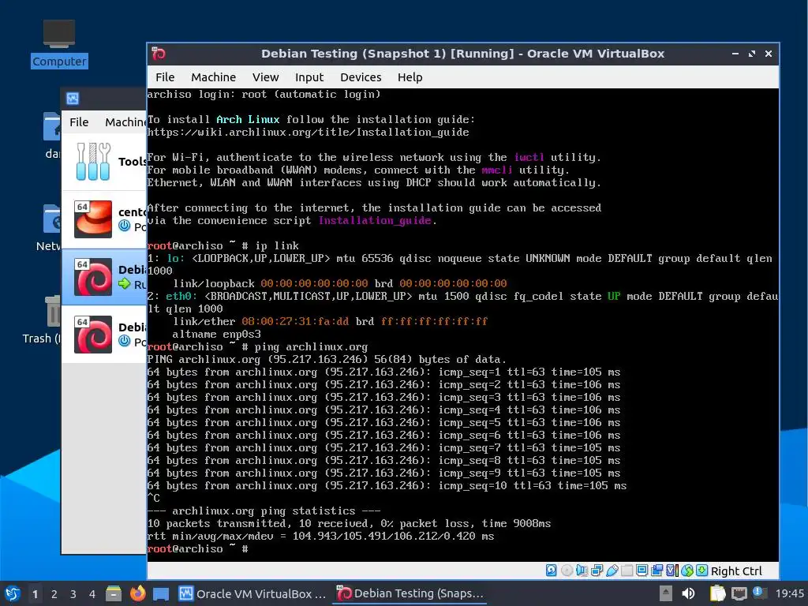Click the show desktop taskbar icon
The image size is (808, 606).
[161, 593]
